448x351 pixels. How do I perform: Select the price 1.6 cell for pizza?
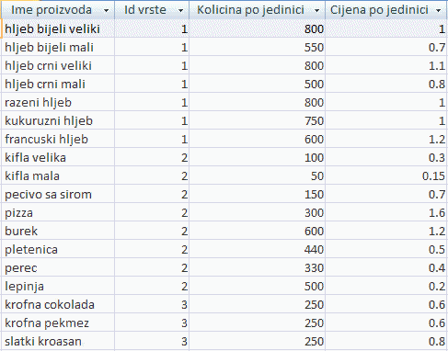click(x=385, y=212)
